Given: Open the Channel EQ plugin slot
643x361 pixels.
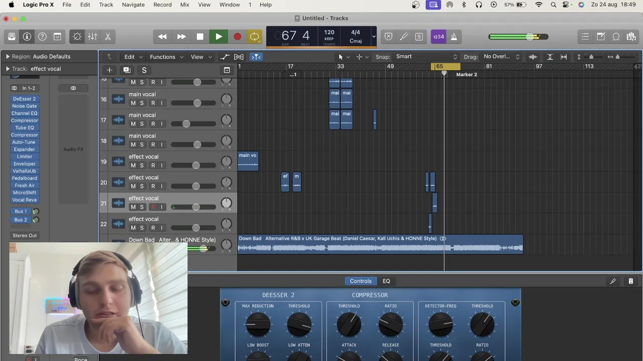Looking at the screenshot, I should click(24, 113).
